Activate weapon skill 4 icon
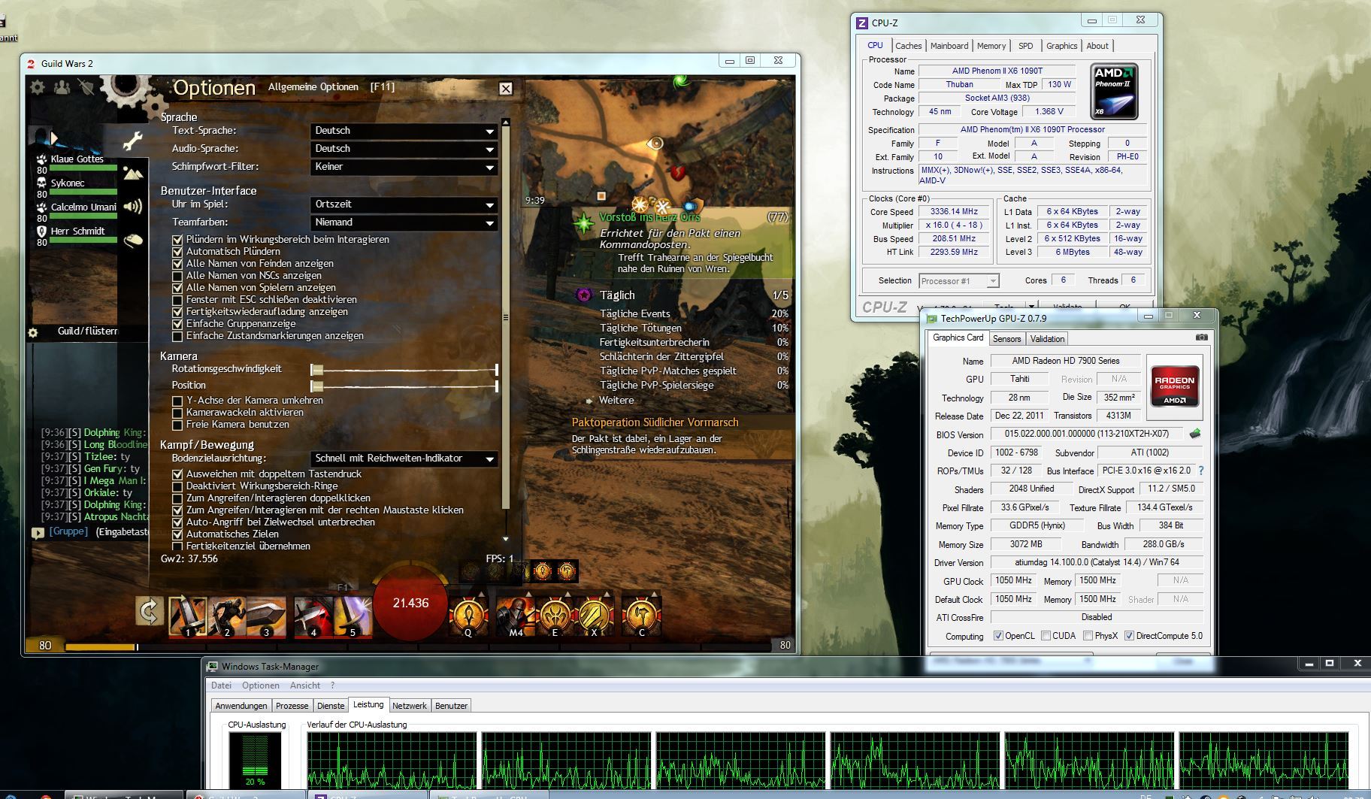Viewport: 1371px width, 799px height. click(313, 616)
